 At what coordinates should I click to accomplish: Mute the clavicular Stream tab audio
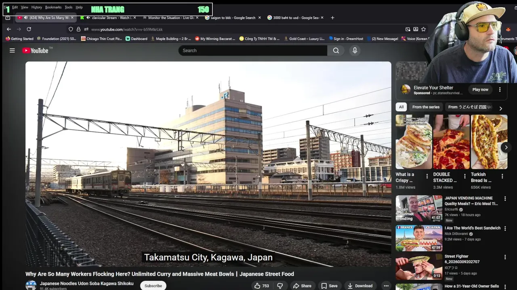[x=88, y=18]
